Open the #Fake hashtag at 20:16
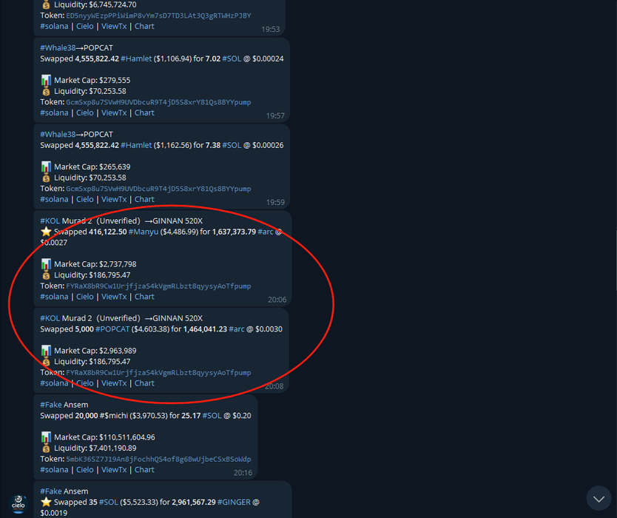Viewport: 617px width, 518px height. (51, 405)
